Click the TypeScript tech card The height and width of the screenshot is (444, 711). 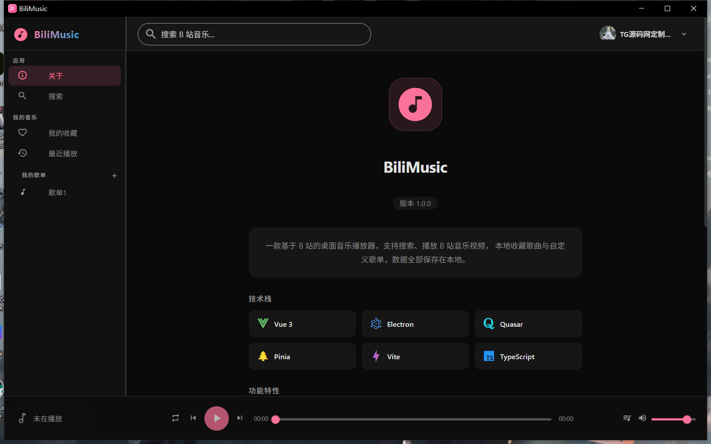click(528, 357)
